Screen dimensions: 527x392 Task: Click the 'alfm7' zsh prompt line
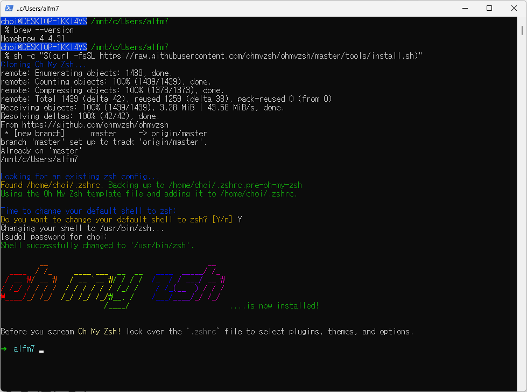[x=22, y=349]
